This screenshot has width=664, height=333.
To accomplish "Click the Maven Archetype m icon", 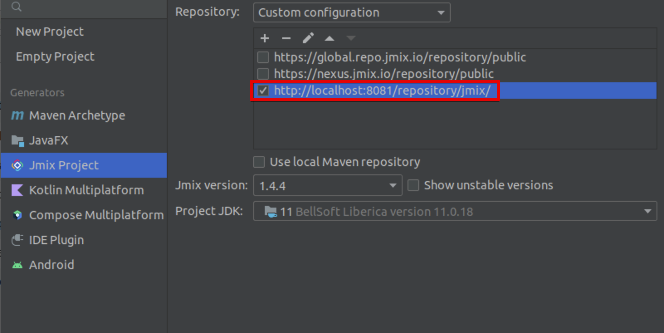I will 17,115.
